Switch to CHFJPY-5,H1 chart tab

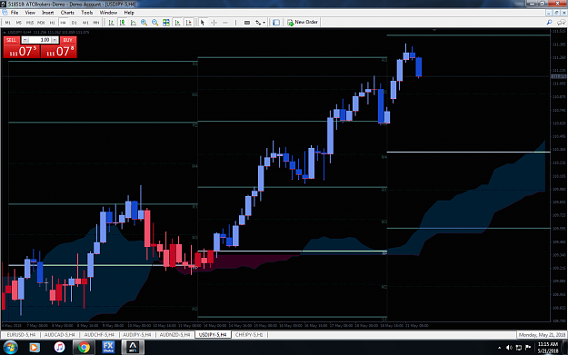(249, 335)
